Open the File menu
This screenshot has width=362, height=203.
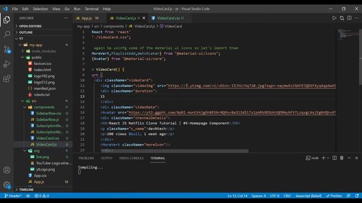pos(15,9)
